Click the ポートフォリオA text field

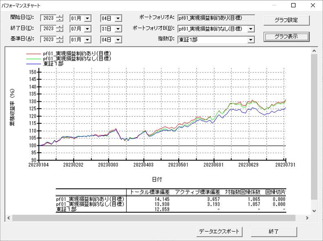(x=216, y=18)
